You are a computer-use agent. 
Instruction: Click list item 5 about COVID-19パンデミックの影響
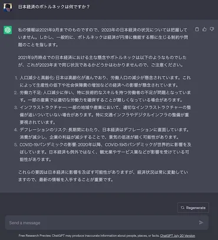click(105, 152)
